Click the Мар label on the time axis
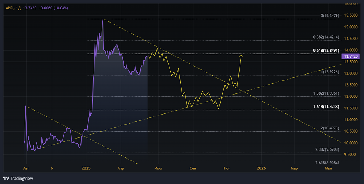 tap(294, 168)
